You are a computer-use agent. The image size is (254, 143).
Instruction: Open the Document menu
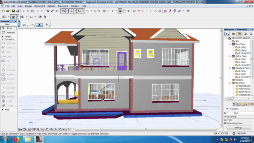tap(40, 6)
